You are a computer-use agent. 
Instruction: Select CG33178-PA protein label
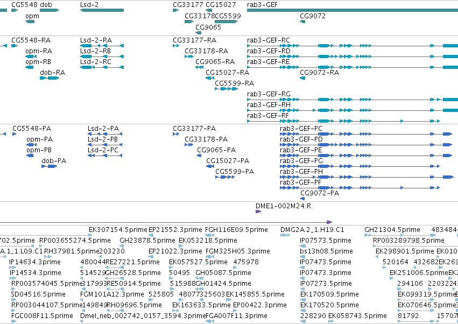206,139
